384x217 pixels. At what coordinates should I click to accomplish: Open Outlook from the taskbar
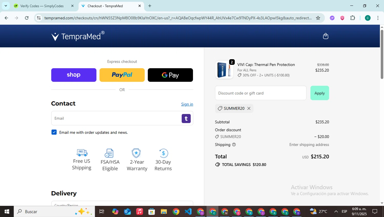127,212
